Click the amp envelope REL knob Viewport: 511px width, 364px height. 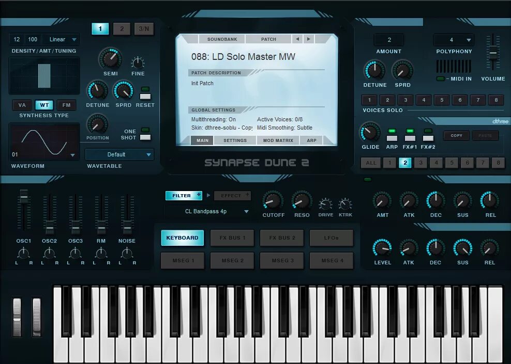[489, 248]
